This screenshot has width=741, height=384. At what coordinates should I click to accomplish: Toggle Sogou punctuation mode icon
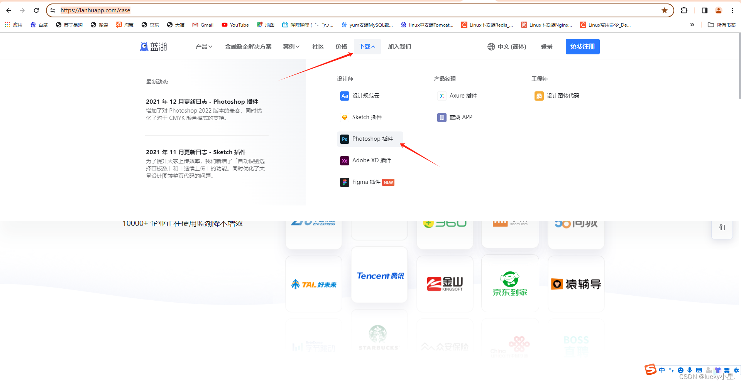pos(671,370)
